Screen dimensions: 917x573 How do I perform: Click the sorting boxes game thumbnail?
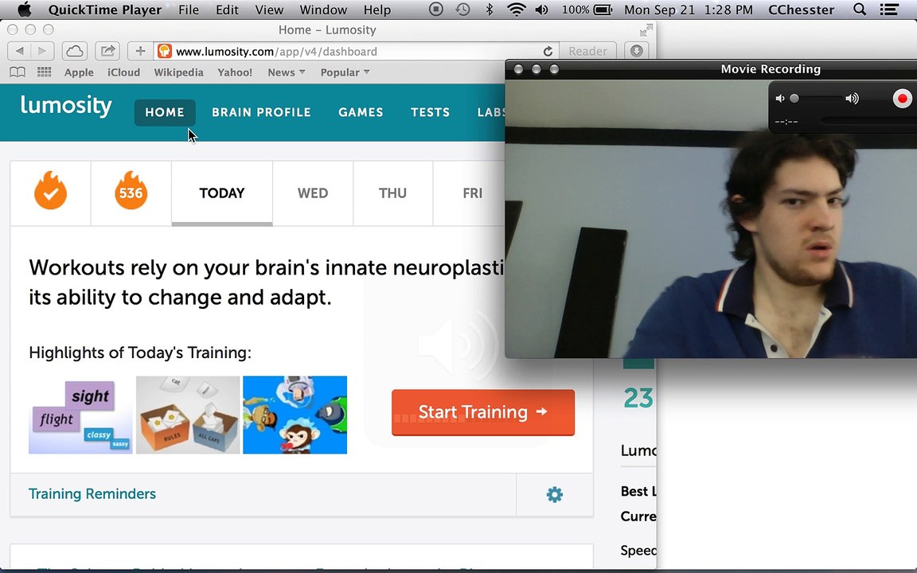188,415
